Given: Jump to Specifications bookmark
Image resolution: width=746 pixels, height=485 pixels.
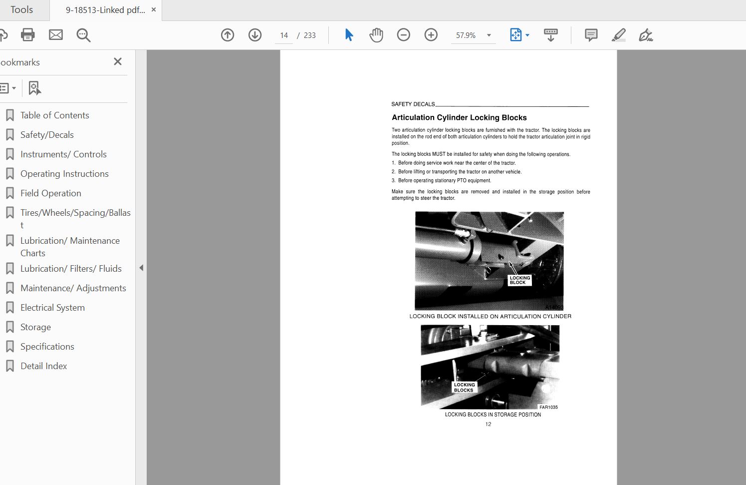Looking at the screenshot, I should 47,347.
